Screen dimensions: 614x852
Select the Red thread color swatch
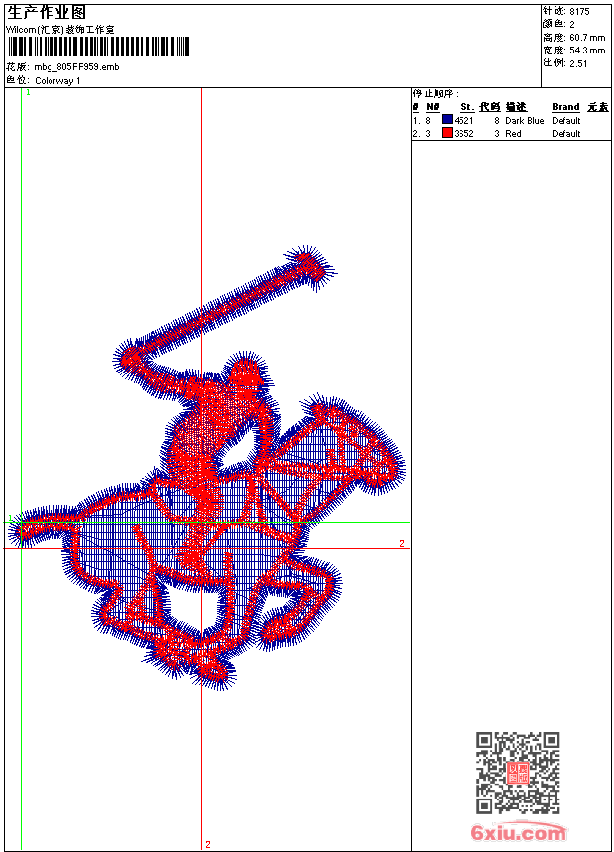(447, 133)
